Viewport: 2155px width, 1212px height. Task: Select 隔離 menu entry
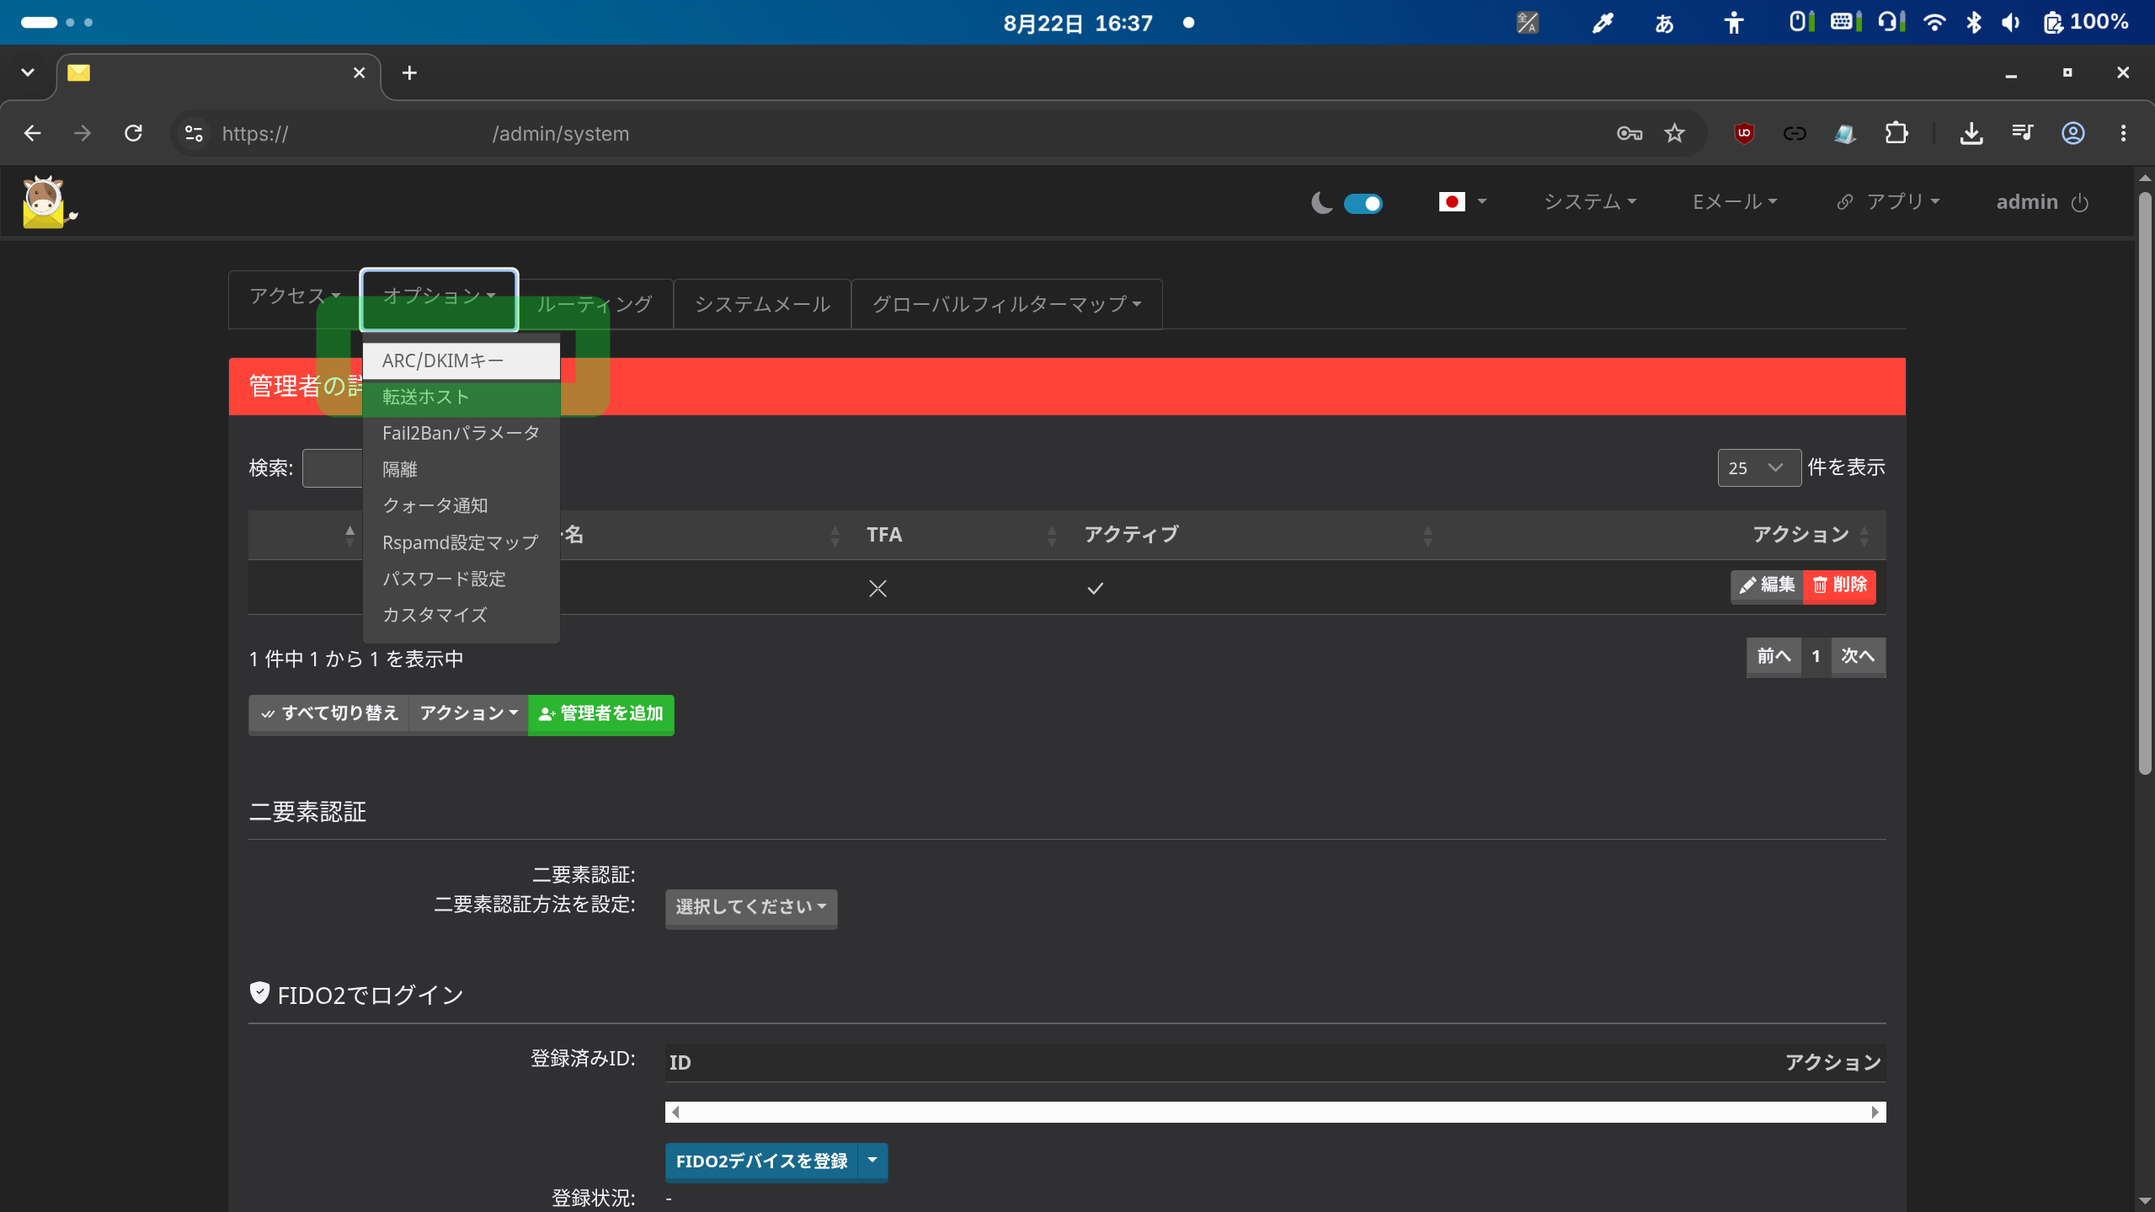tap(461, 469)
